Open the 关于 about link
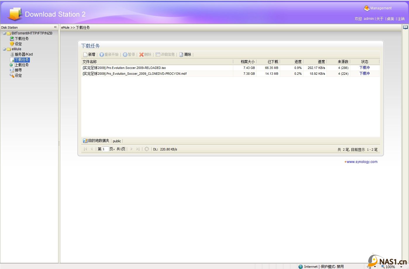The height and width of the screenshot is (269, 409). point(380,19)
